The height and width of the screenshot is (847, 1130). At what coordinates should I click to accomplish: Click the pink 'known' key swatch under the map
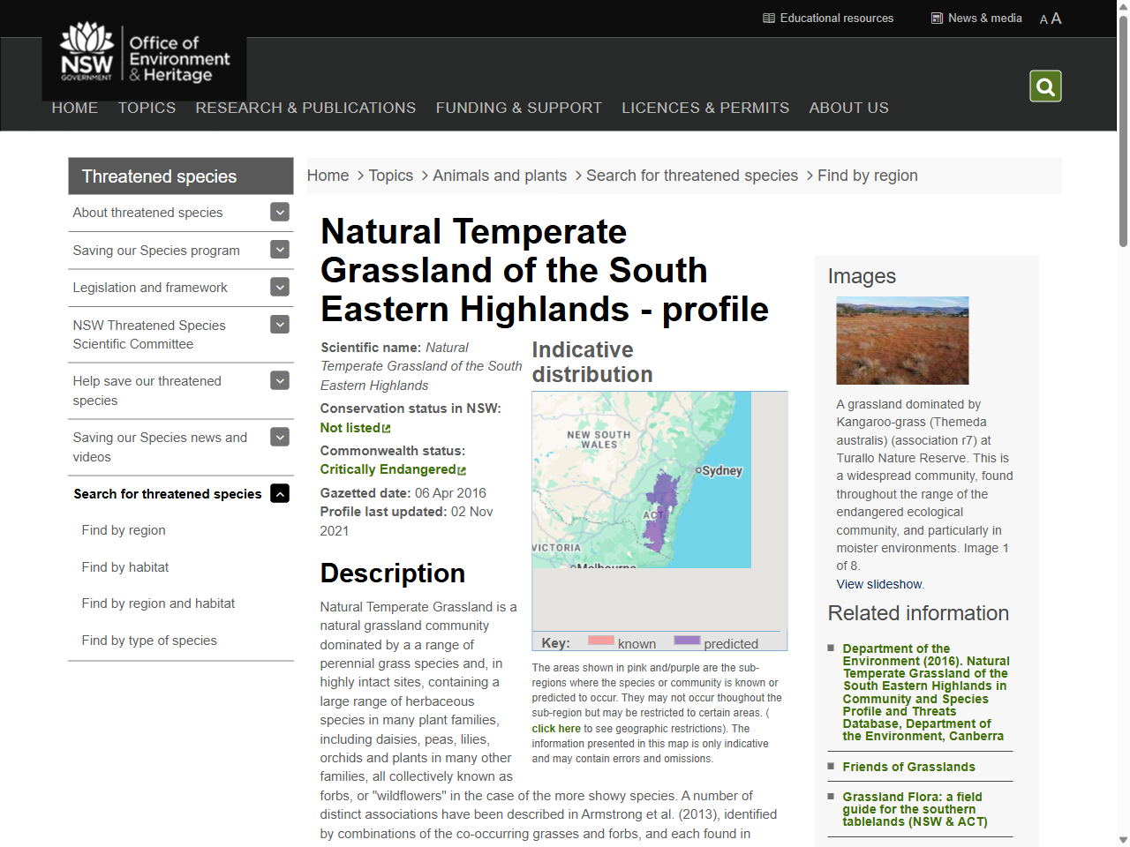(x=600, y=641)
